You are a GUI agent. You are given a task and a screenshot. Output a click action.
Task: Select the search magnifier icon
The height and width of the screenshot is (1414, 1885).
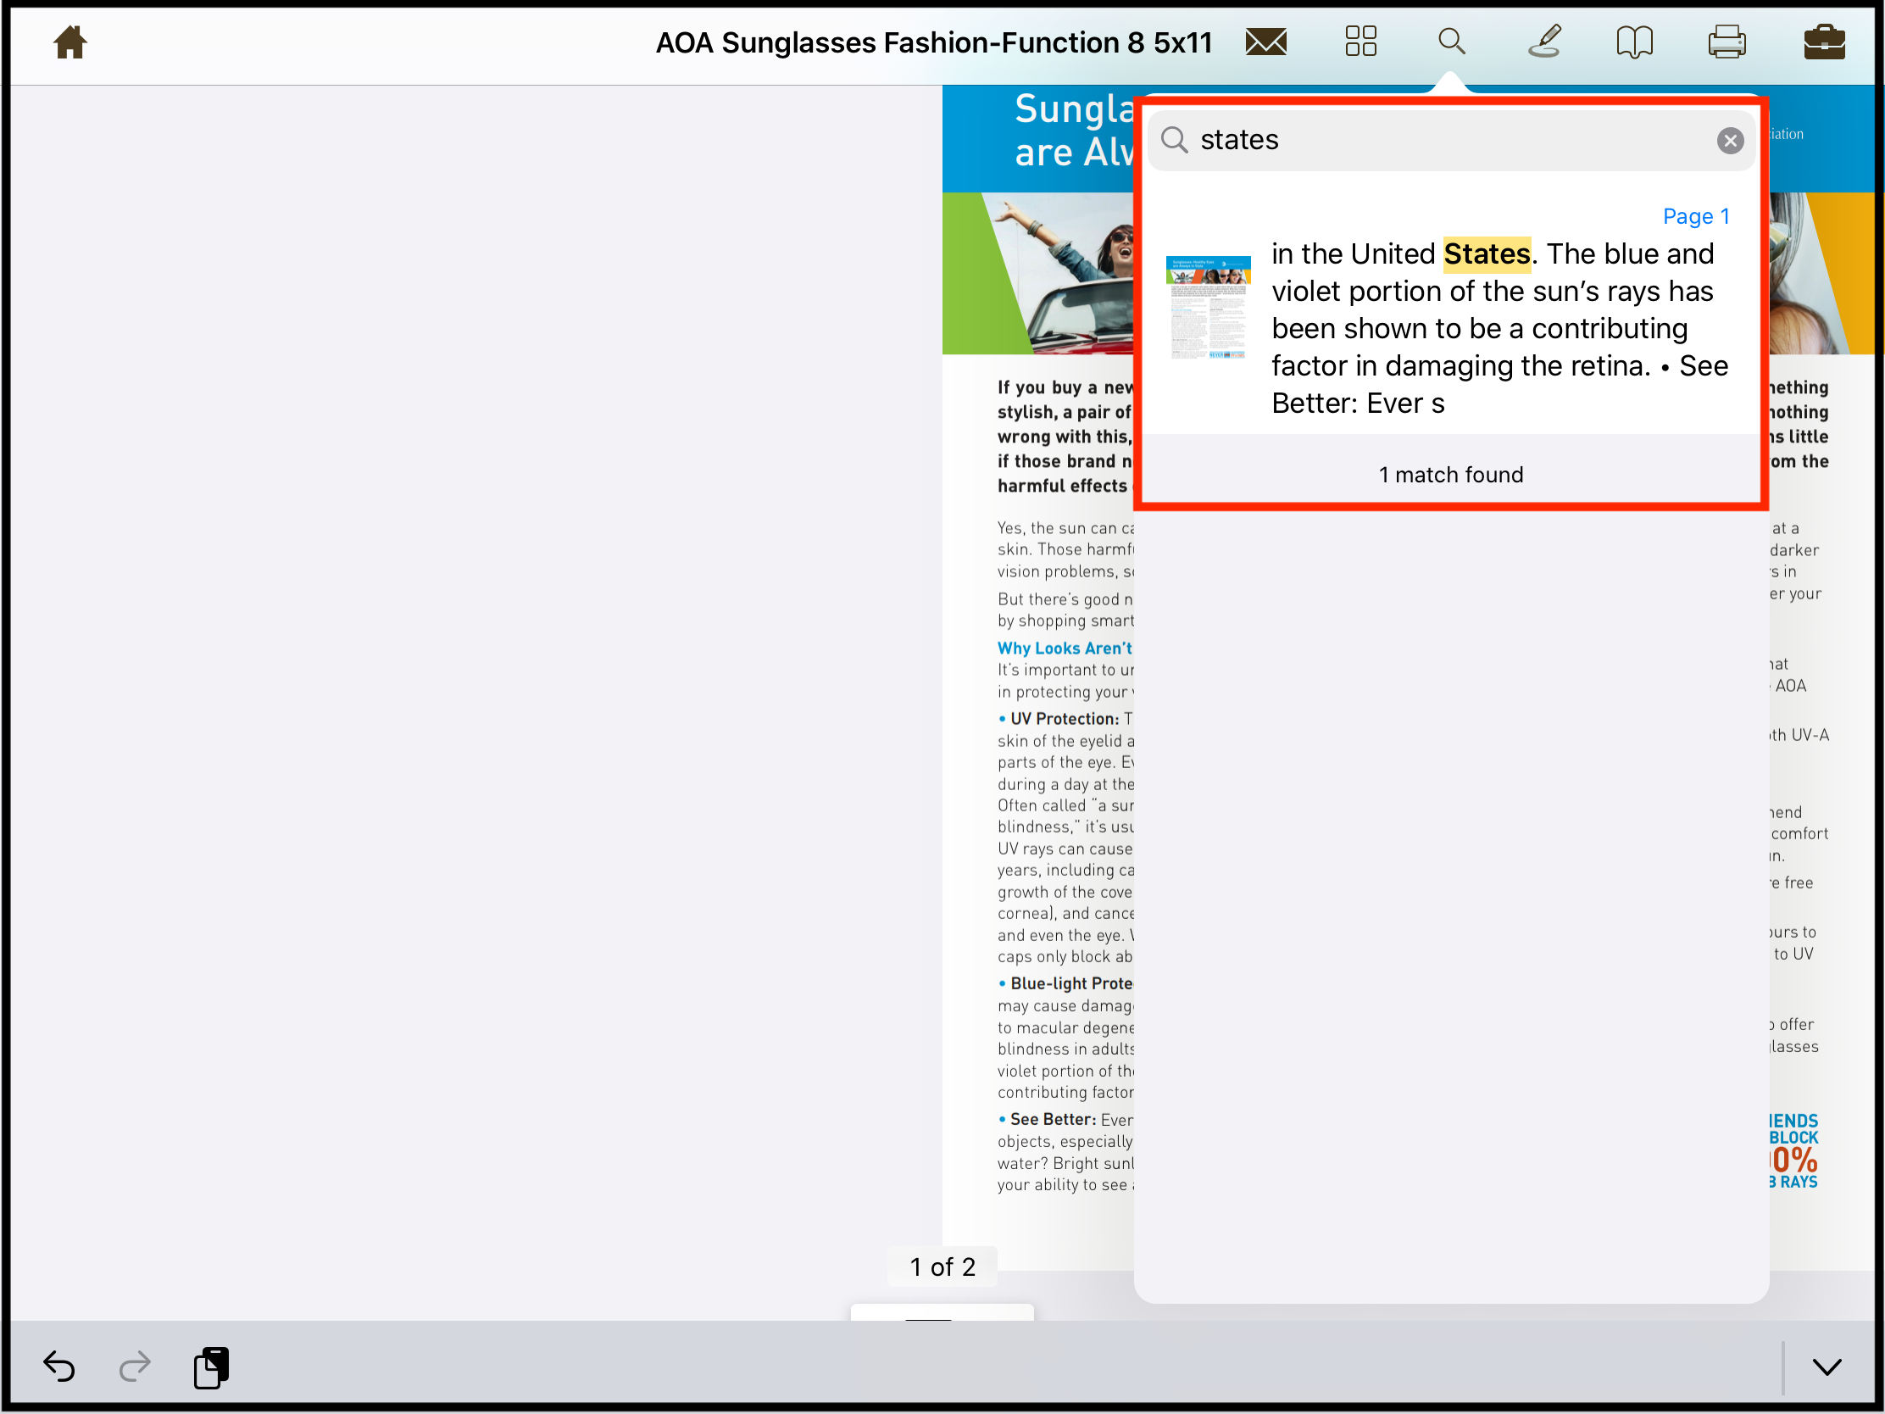point(1451,41)
